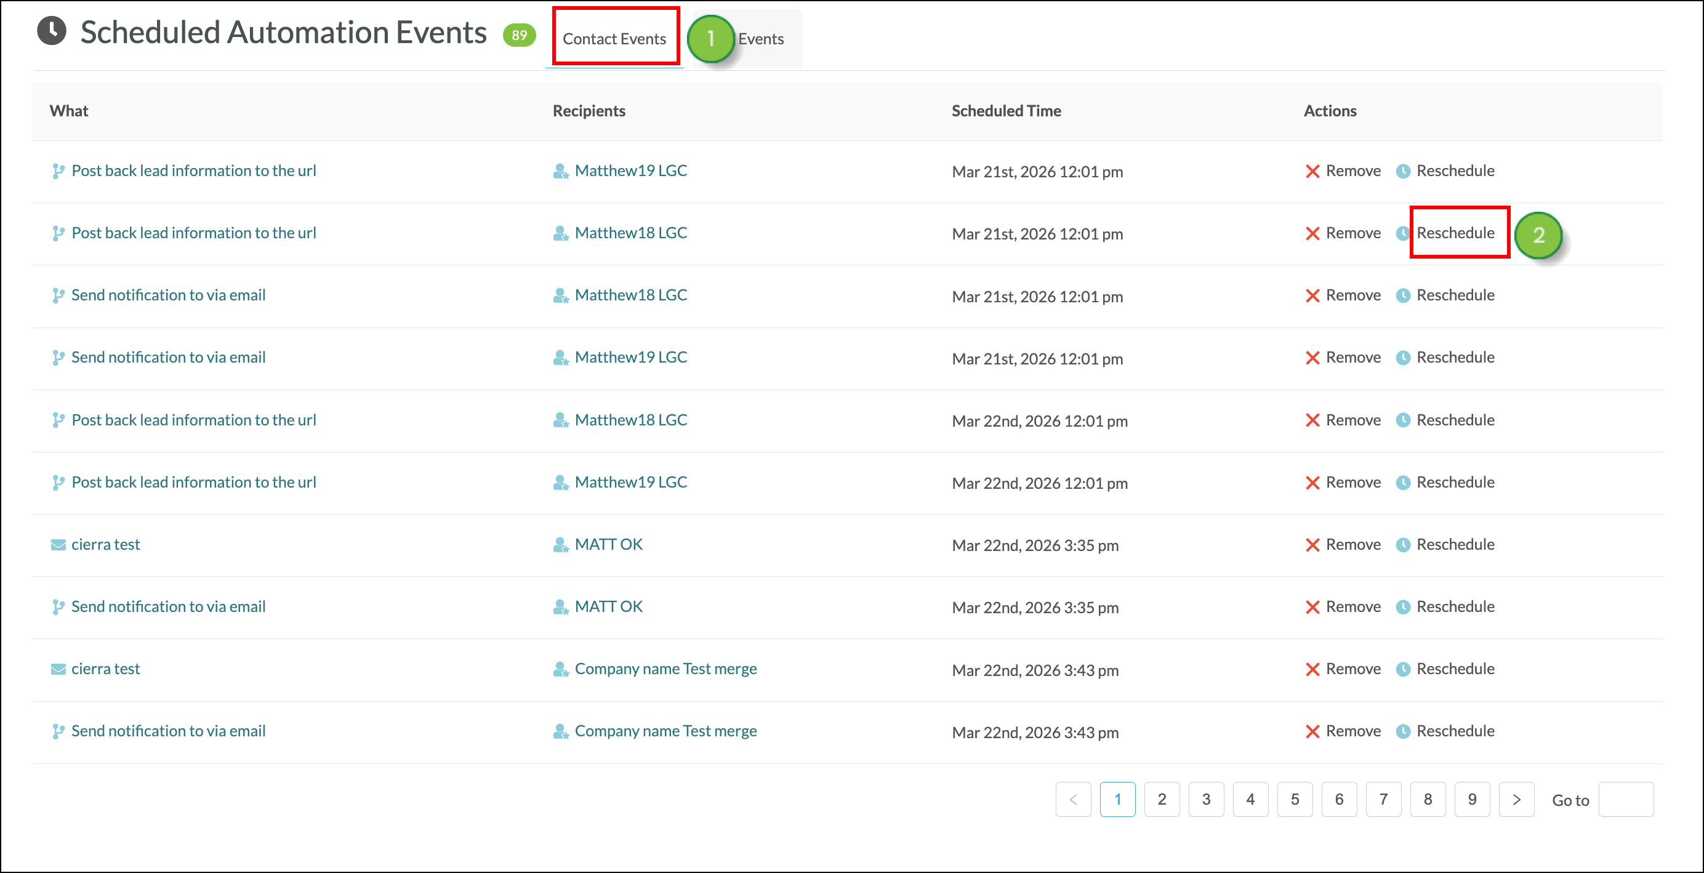
Task: Click the green 89 events count badge
Action: [x=518, y=35]
